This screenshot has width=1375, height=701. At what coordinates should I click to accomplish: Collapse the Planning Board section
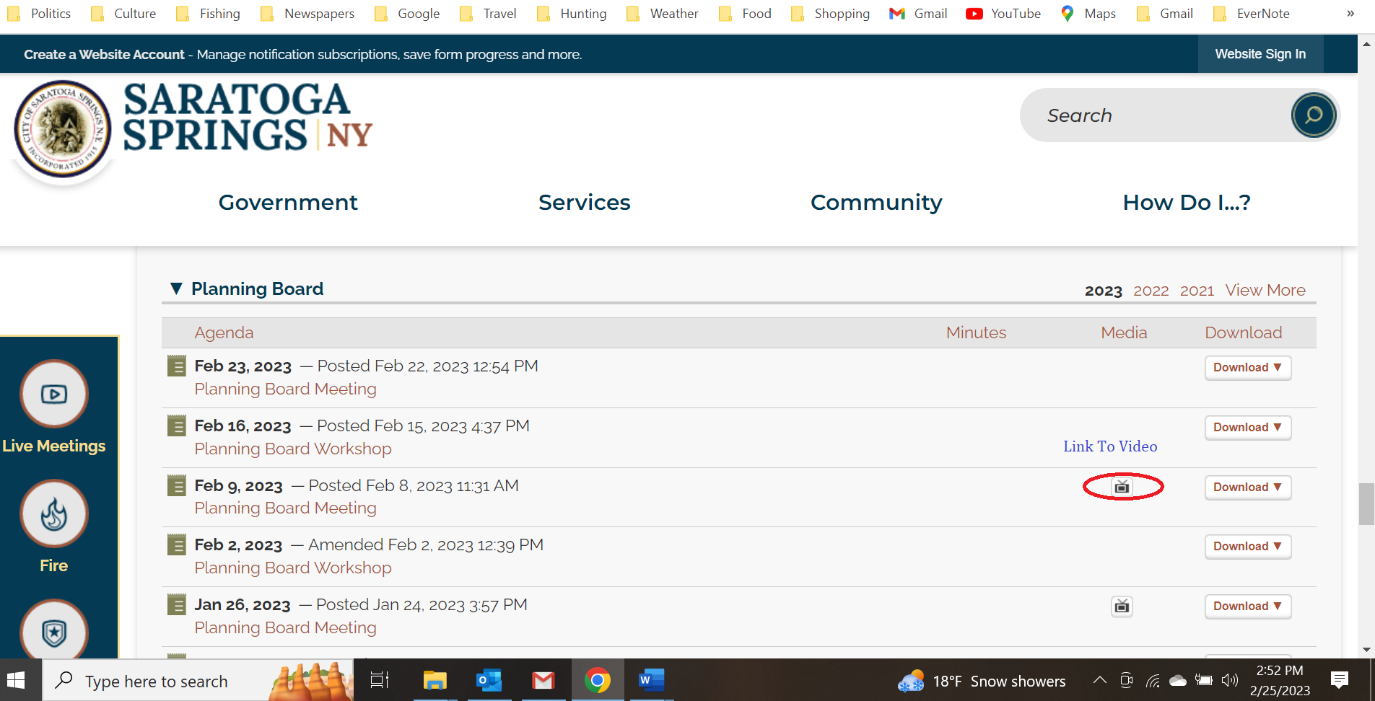point(176,289)
